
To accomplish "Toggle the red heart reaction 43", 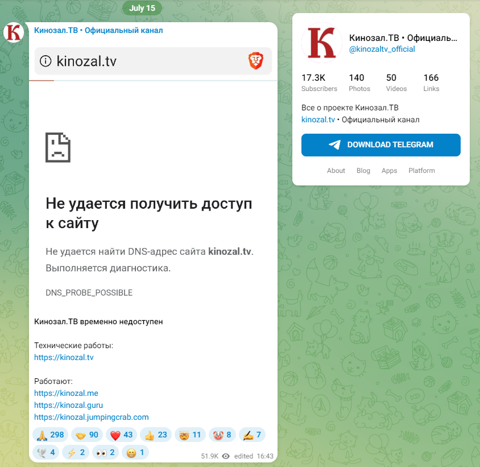I will pyautogui.click(x=122, y=435).
